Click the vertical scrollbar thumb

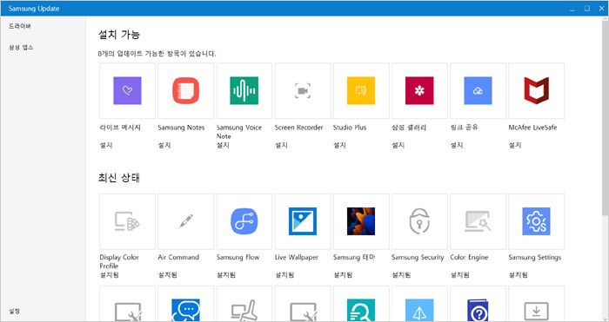click(606, 117)
